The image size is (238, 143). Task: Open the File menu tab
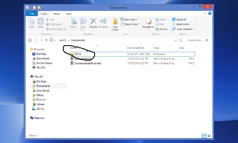pos(31,14)
